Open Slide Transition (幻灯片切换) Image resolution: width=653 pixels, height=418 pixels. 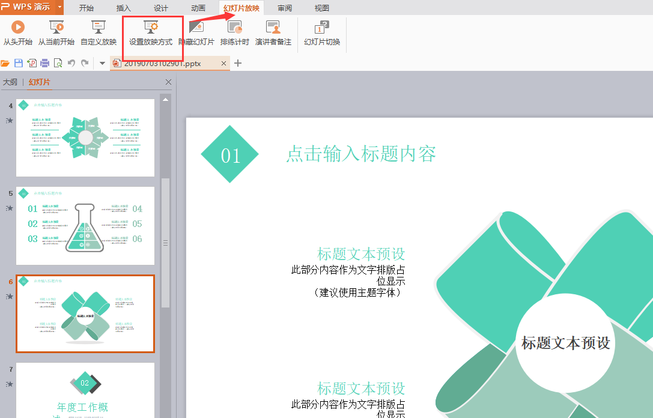322,33
